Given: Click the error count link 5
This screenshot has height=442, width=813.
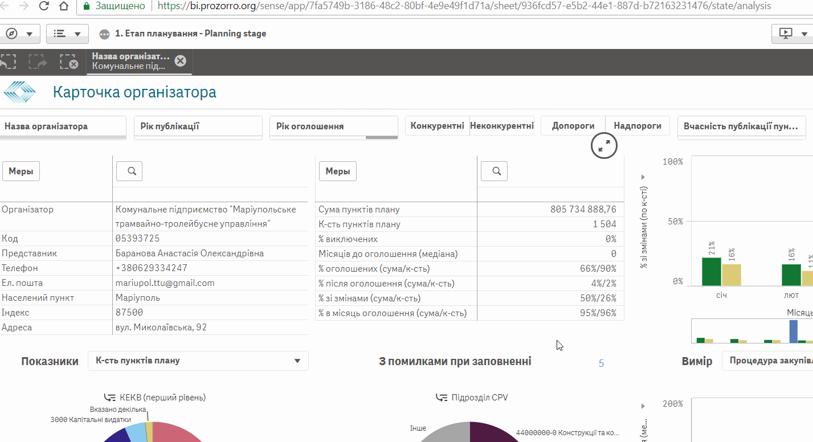Looking at the screenshot, I should (x=601, y=363).
